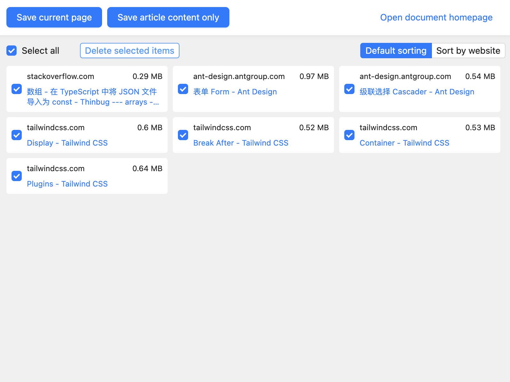Switch to Sort by website
The height and width of the screenshot is (382, 510).
pyautogui.click(x=468, y=51)
